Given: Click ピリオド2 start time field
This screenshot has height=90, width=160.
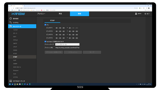Looking at the screenshot, I should [x=60, y=31].
